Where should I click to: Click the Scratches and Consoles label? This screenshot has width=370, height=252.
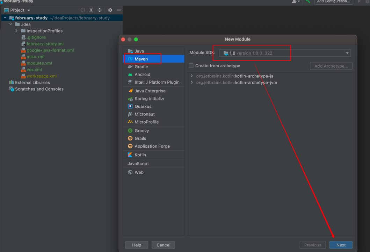coord(39,89)
